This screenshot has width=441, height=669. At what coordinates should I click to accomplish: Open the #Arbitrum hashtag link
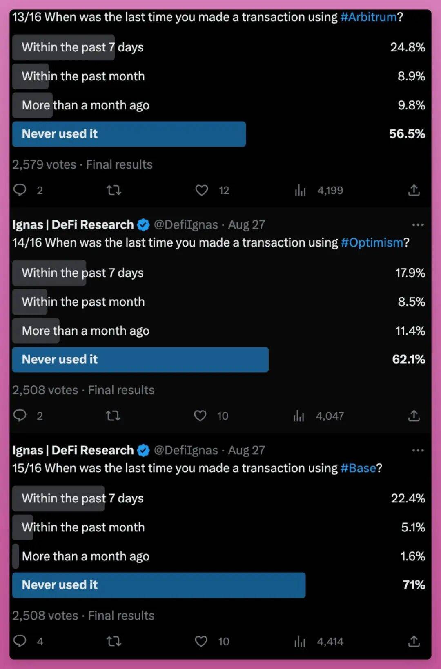(368, 17)
